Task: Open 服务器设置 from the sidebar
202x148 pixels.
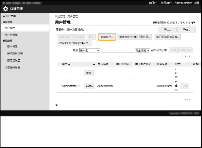Action: 14,60
